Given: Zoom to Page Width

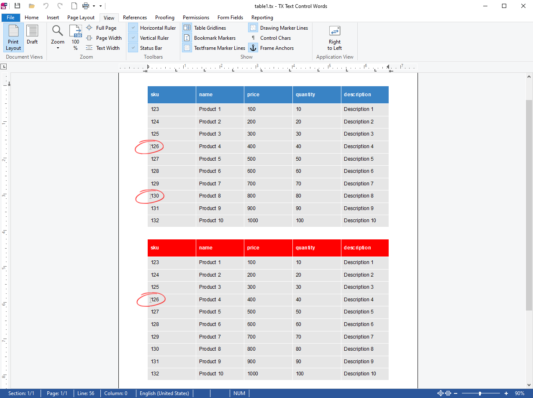Looking at the screenshot, I should point(104,38).
